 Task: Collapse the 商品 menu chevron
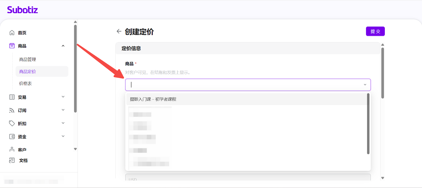pos(63,46)
